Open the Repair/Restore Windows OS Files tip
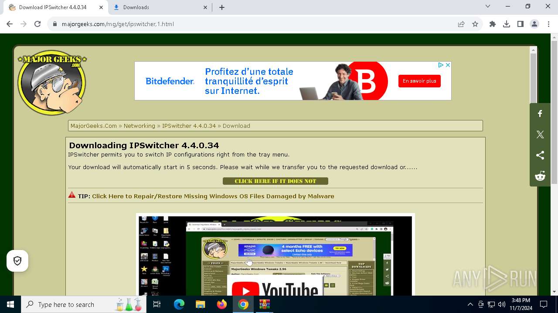The height and width of the screenshot is (313, 558). (x=213, y=196)
